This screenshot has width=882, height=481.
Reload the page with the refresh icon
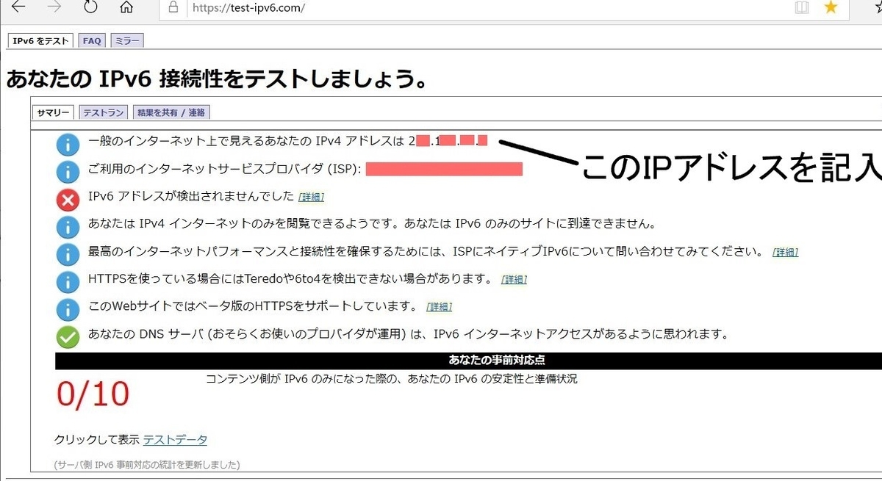(90, 7)
